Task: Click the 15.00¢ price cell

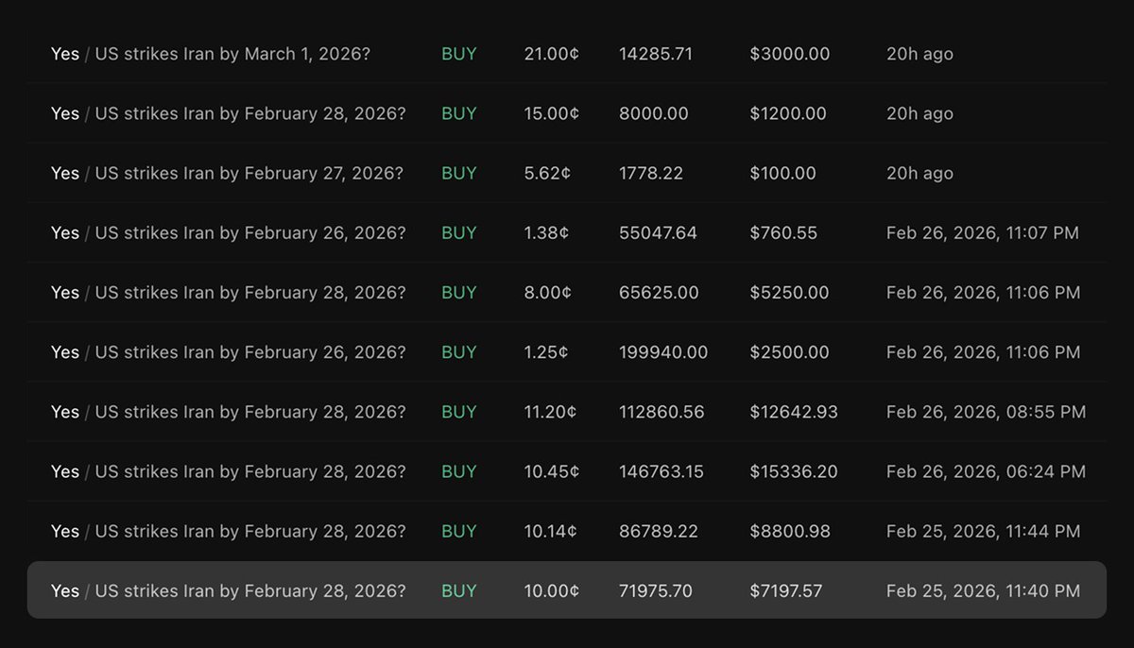Action: click(x=551, y=113)
